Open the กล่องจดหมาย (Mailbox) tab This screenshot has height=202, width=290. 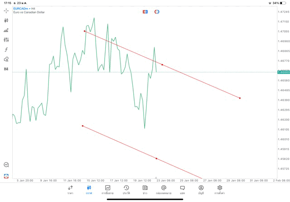click(164, 189)
